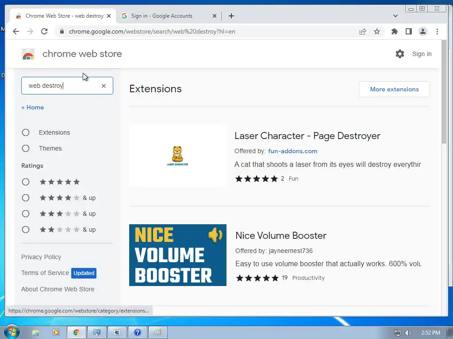Open Laser Character - Page Destroyer title
Image resolution: width=453 pixels, height=339 pixels.
[x=307, y=136]
